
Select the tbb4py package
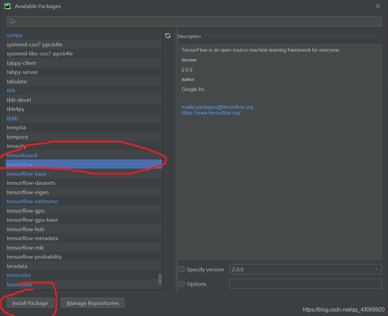84,109
